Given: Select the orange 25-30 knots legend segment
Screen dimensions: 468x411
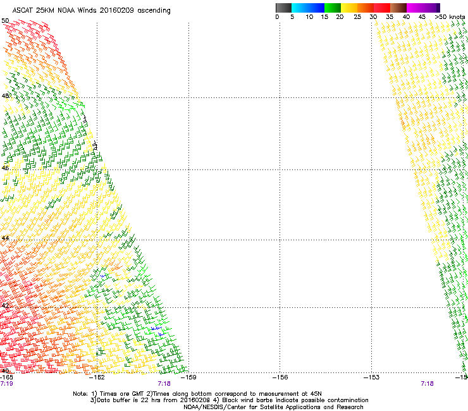Looking at the screenshot, I should click(366, 8).
